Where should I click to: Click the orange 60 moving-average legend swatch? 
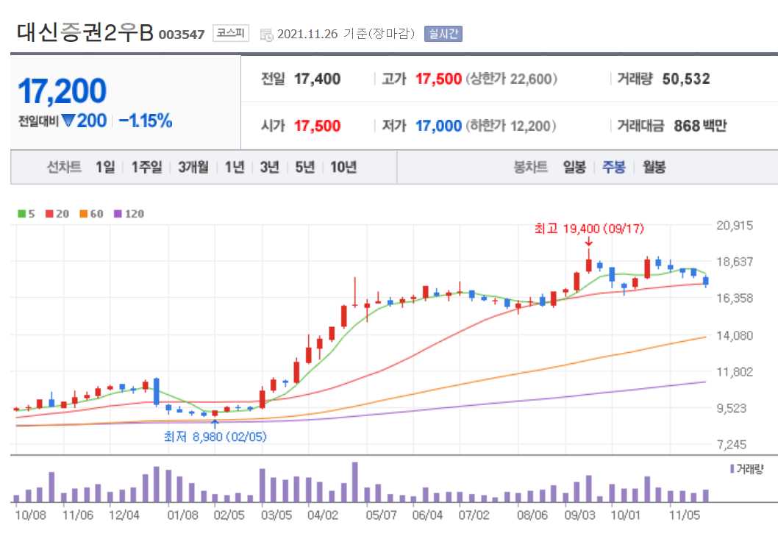[83, 214]
